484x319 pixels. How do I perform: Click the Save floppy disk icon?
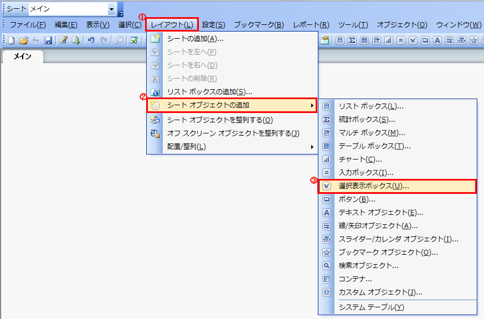pyautogui.click(x=48, y=40)
